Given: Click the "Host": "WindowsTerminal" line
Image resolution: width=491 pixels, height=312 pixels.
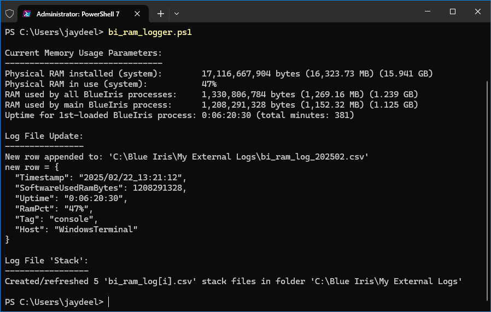Looking at the screenshot, I should [x=76, y=229].
